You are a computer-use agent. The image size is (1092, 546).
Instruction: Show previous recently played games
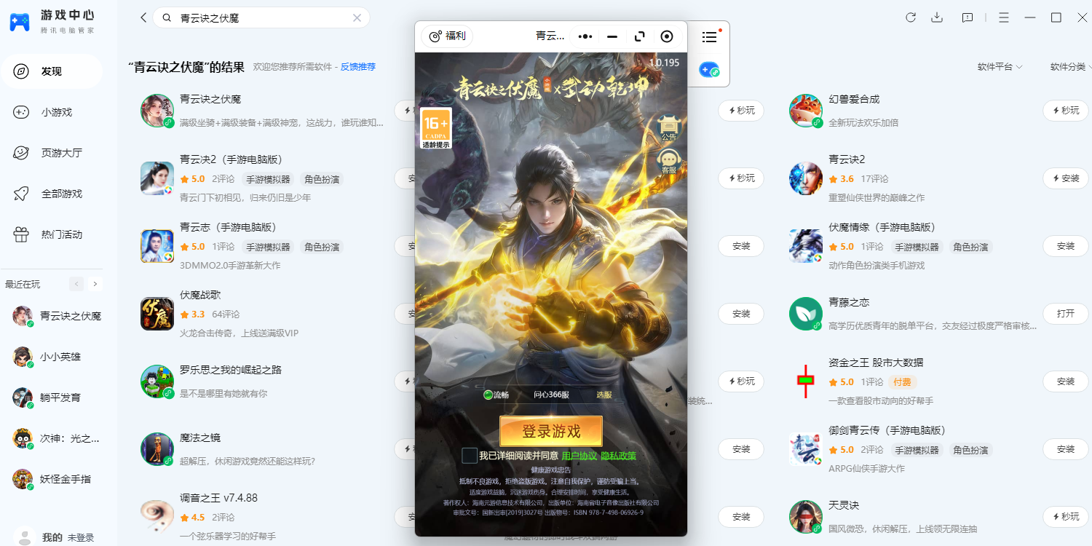[x=76, y=284]
